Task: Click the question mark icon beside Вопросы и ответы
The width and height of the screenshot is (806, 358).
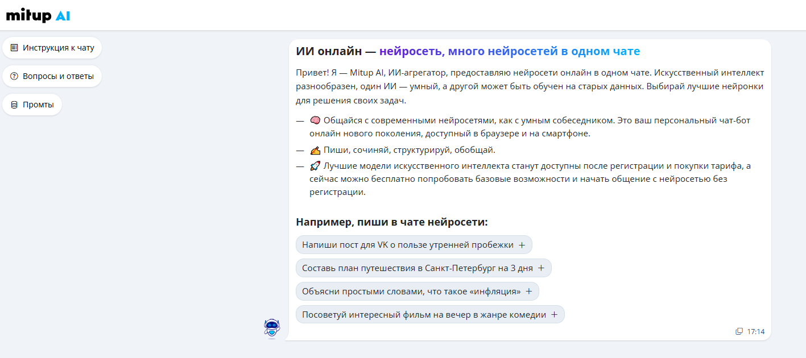Action: click(14, 76)
